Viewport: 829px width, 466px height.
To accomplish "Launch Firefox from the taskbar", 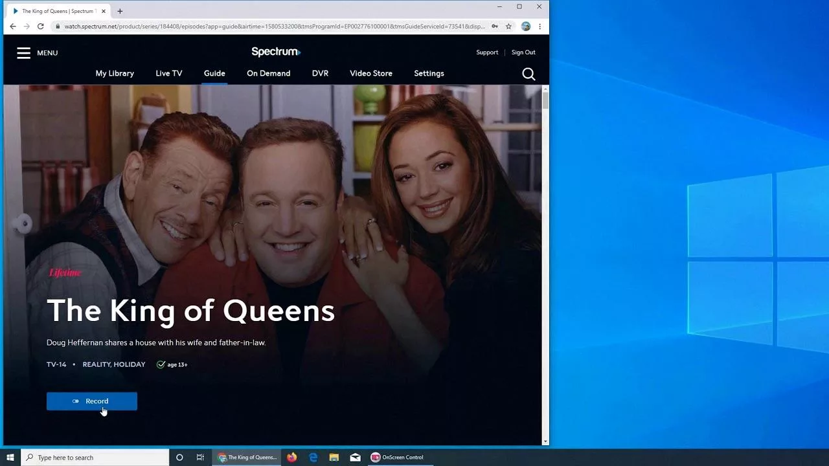I will [292, 458].
